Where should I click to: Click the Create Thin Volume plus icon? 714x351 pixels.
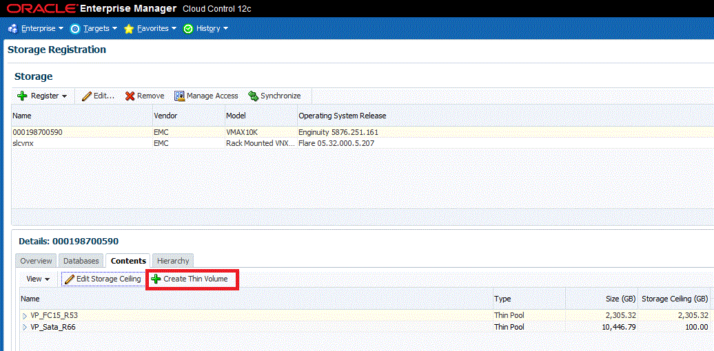coord(156,279)
